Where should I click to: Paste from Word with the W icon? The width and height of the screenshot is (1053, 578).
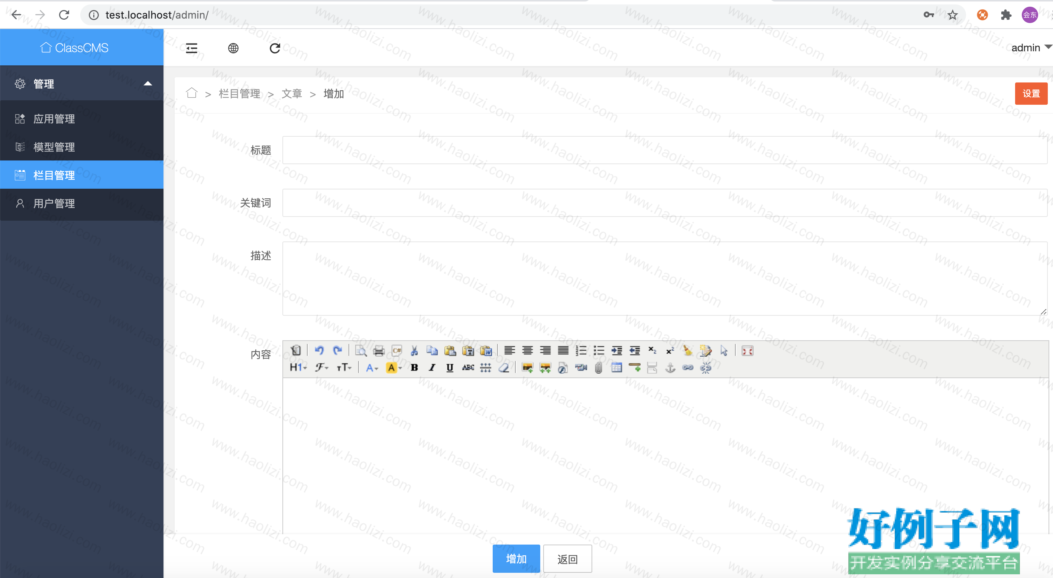coord(486,350)
